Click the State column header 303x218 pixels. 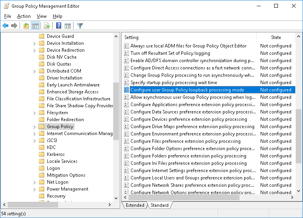276,37
